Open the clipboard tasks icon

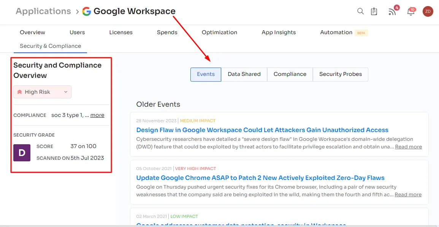pyautogui.click(x=374, y=11)
